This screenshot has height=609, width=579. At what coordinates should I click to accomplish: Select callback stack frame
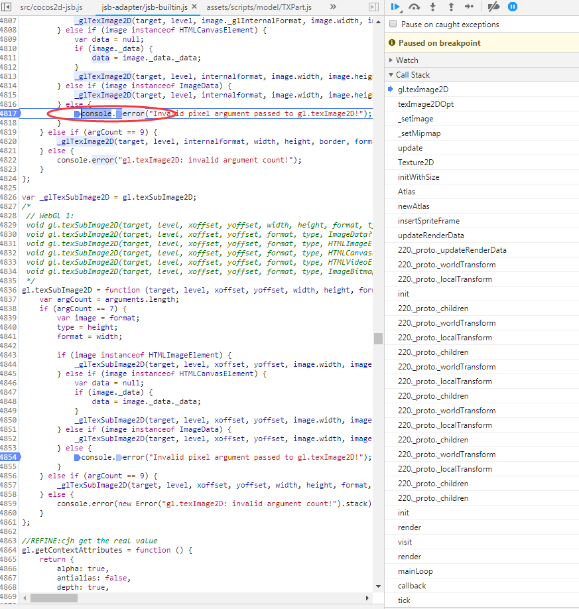[482, 586]
